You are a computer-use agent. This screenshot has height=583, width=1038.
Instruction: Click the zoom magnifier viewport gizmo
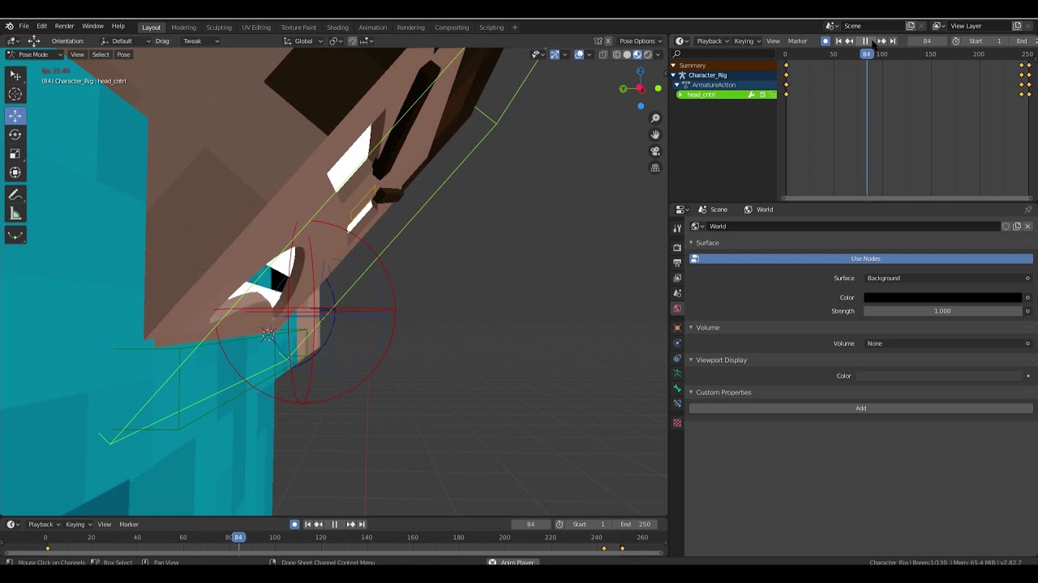click(x=655, y=118)
